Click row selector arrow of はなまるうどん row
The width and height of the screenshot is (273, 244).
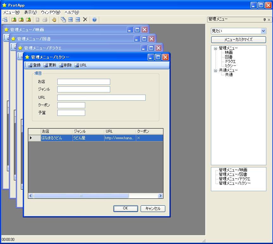(x=35, y=138)
